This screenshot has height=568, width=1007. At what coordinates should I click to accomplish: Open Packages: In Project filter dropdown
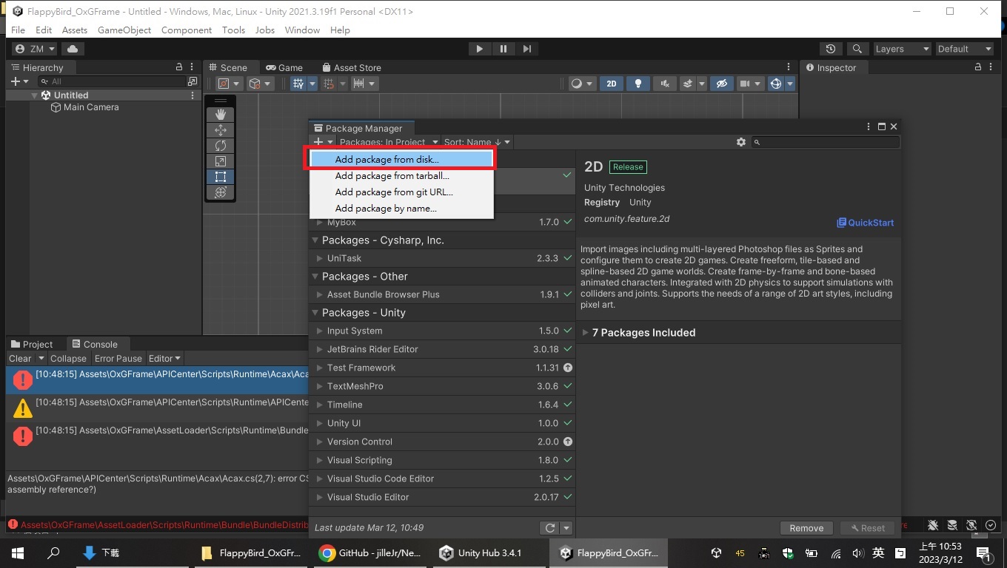coord(387,142)
